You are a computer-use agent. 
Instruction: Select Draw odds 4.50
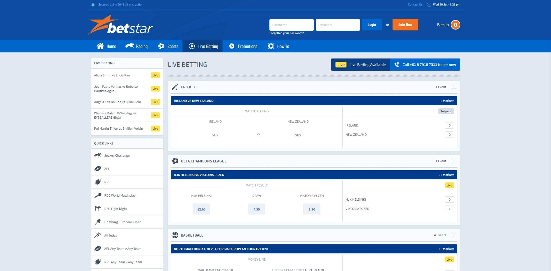coord(257,209)
